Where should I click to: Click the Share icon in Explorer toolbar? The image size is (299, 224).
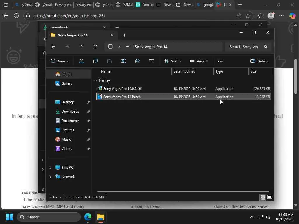click(x=138, y=61)
